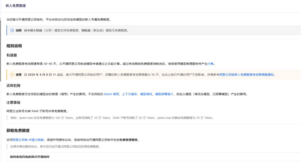Click the 新人免费额度 page title
Screen dimensions: 301x162
pyautogui.click(x=16, y=6)
